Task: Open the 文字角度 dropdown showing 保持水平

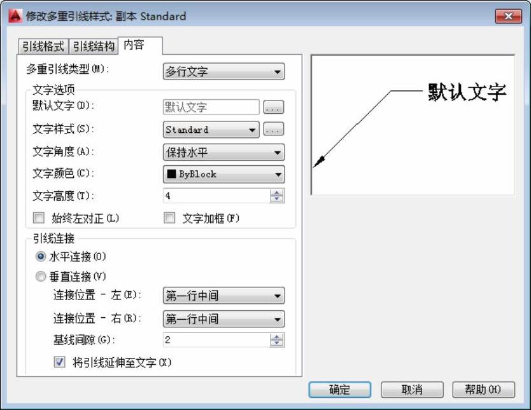Action: pyautogui.click(x=223, y=153)
